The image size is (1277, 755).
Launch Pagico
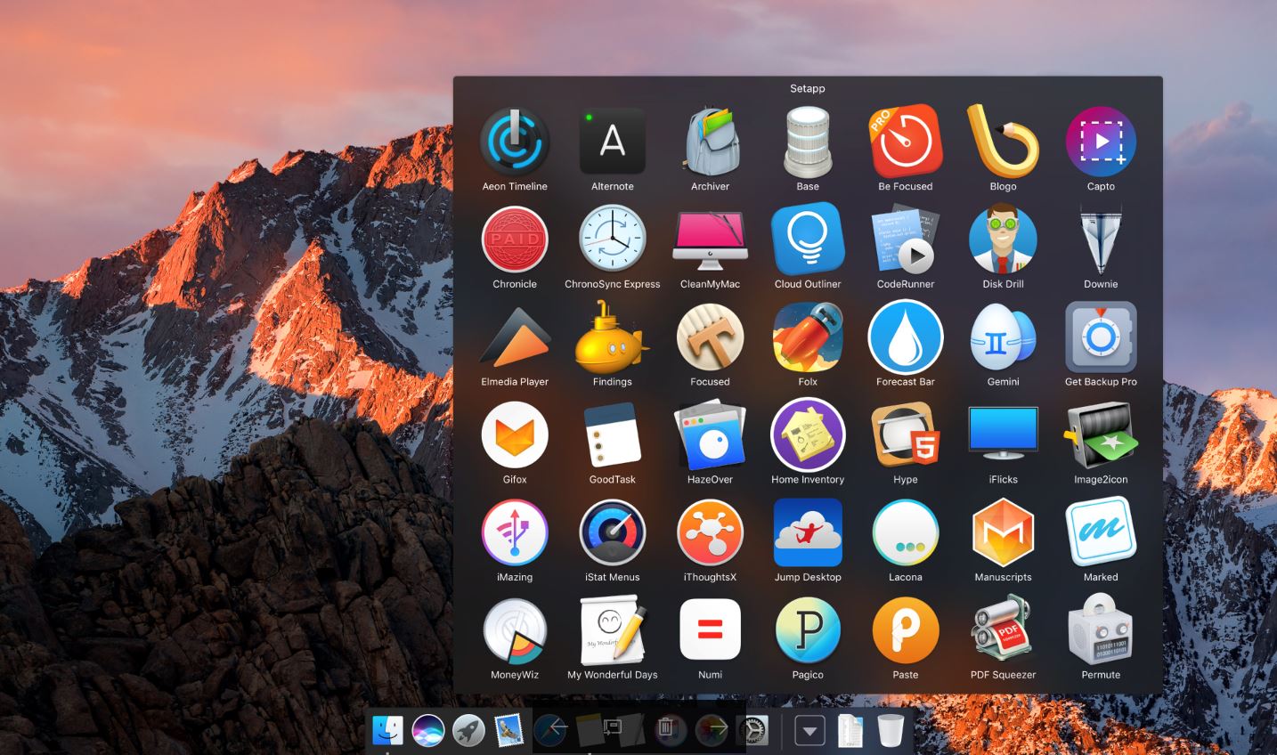coord(808,630)
